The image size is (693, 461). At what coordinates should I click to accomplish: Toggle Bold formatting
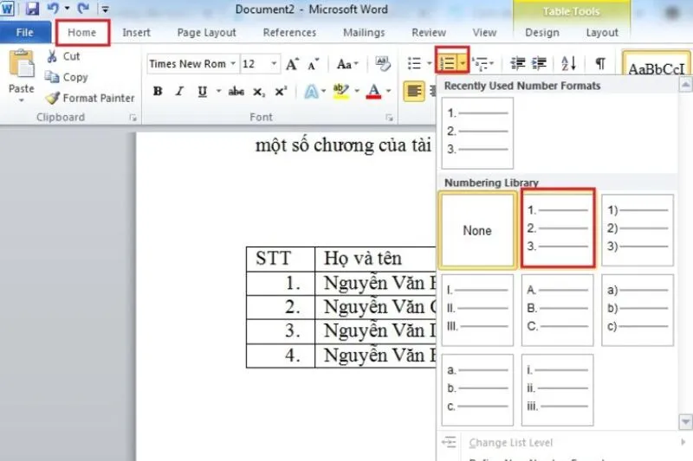(158, 92)
